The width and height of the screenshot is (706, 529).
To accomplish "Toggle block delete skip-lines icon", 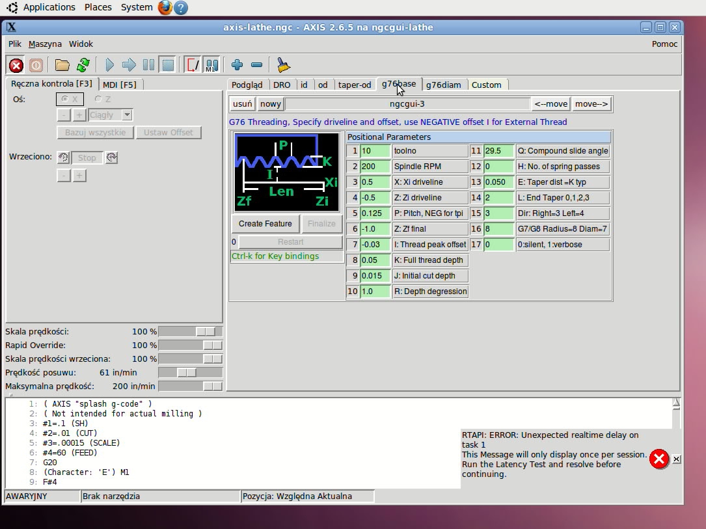I will click(x=193, y=65).
